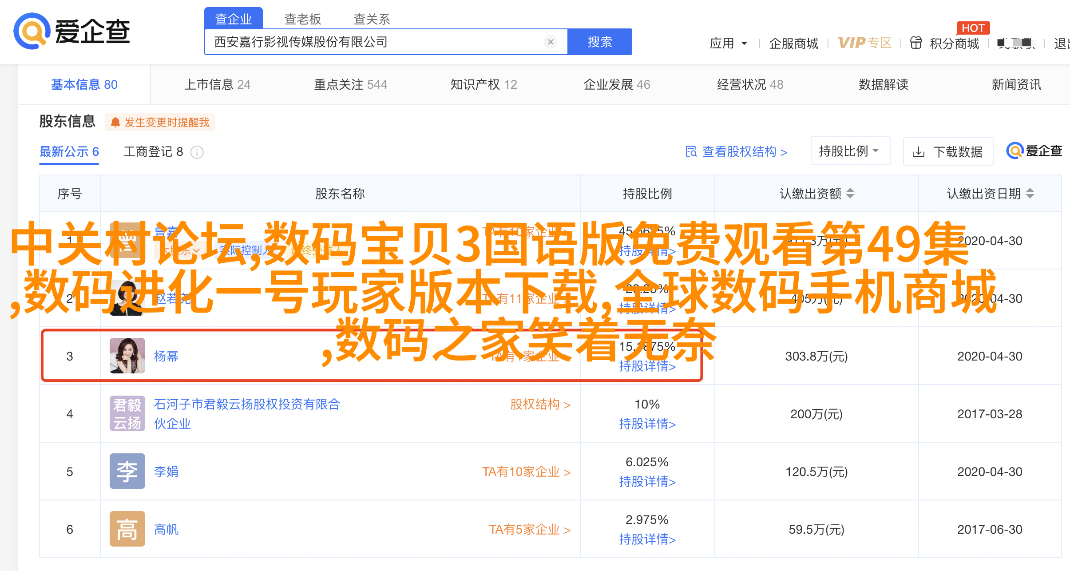1070x571 pixels.
Task: Click the 120.5万(元) amount cell
Action: 816,472
